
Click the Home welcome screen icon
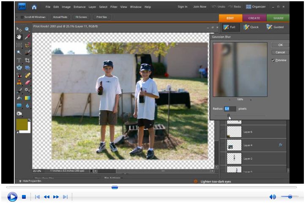(34, 7)
